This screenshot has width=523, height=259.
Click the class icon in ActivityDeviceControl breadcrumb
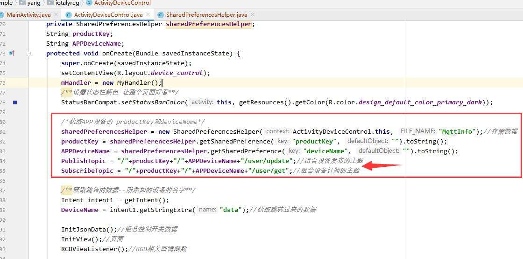(x=89, y=3)
